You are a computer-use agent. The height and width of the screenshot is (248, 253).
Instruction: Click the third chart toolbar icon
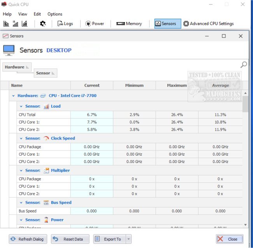[25, 24]
